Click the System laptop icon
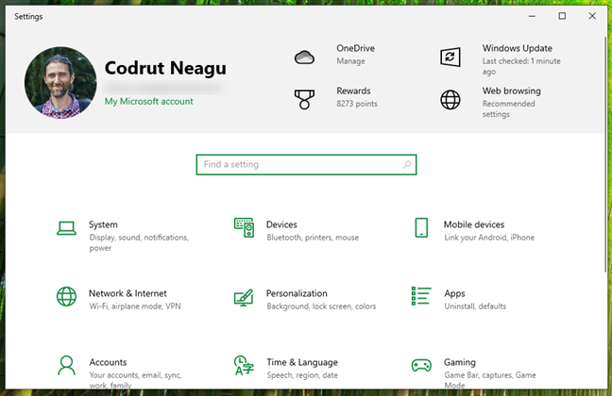 point(66,228)
